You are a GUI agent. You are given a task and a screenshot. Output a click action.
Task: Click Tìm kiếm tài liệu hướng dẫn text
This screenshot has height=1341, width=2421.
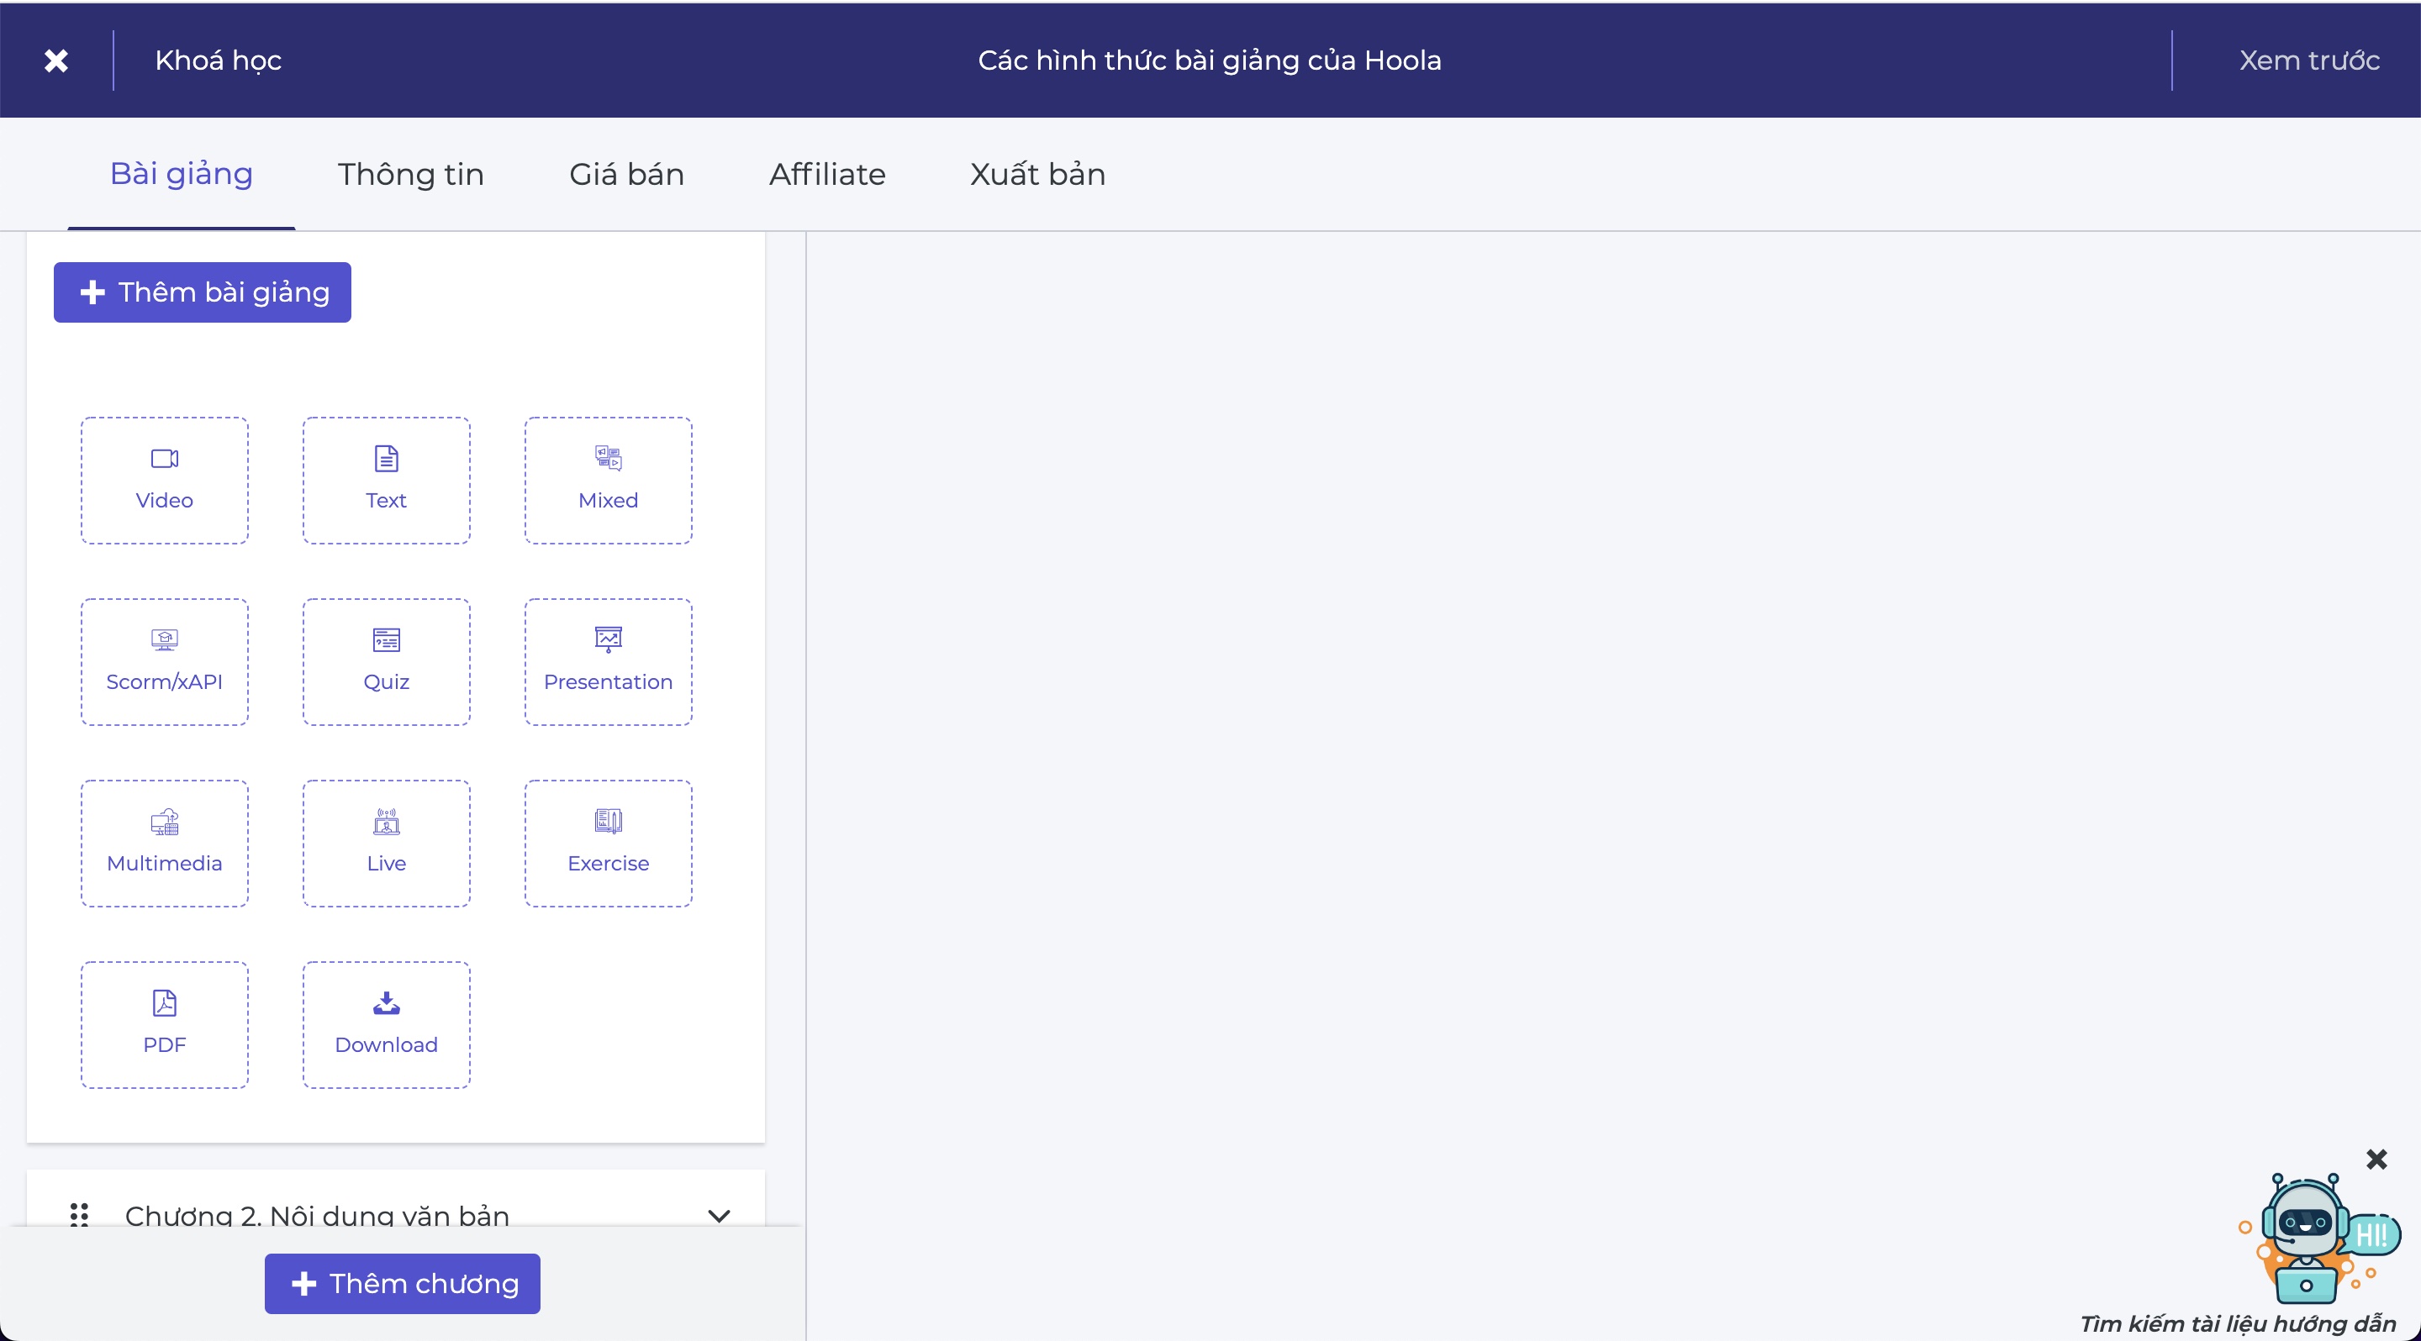pyautogui.click(x=2238, y=1323)
